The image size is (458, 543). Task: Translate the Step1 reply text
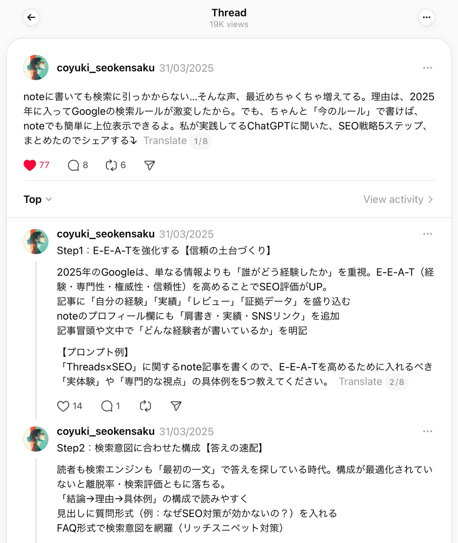(360, 382)
